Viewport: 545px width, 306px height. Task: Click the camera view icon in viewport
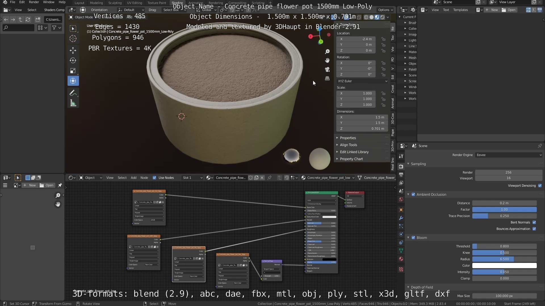327,69
